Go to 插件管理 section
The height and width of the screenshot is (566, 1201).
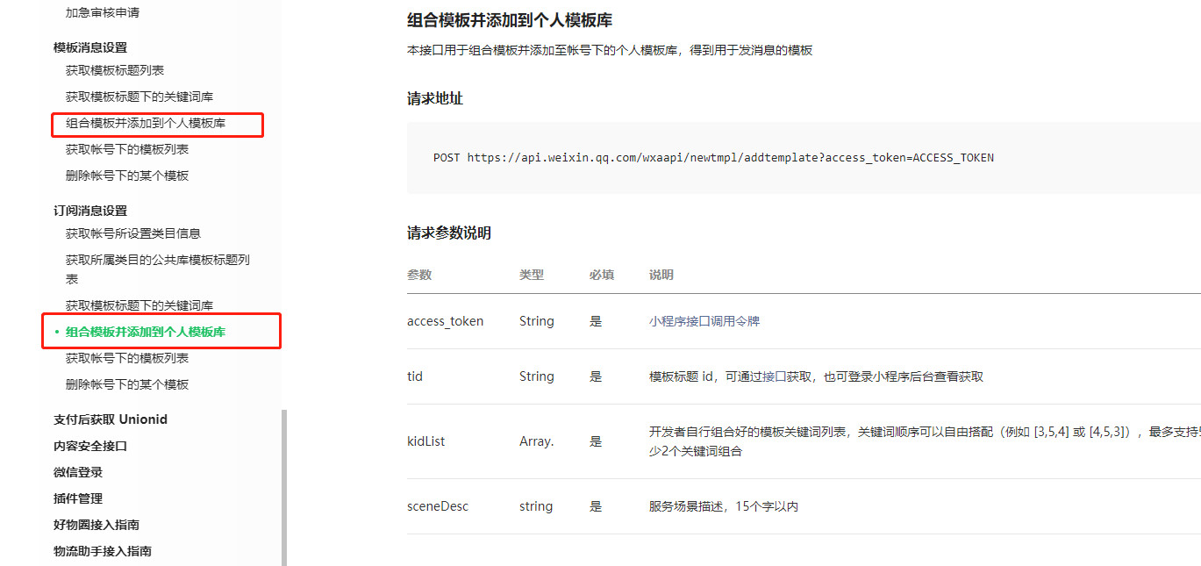coord(77,498)
